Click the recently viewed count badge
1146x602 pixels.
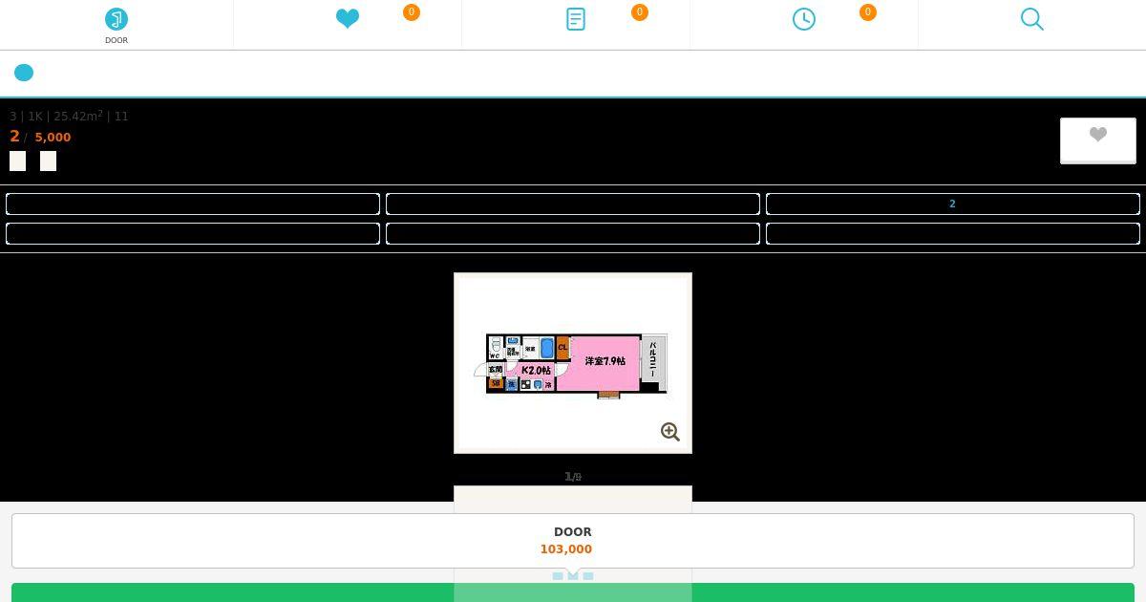point(868,12)
